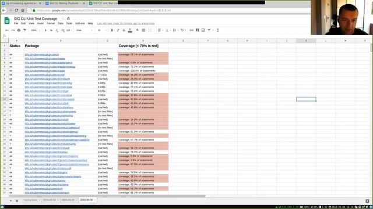Open the text wrapping dropdown
Image resolution: width=373 pixels, height=209 pixels.
click(175, 30)
